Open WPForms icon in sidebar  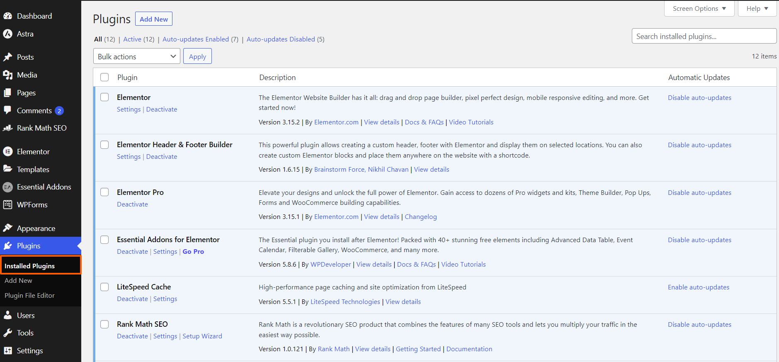(8, 205)
